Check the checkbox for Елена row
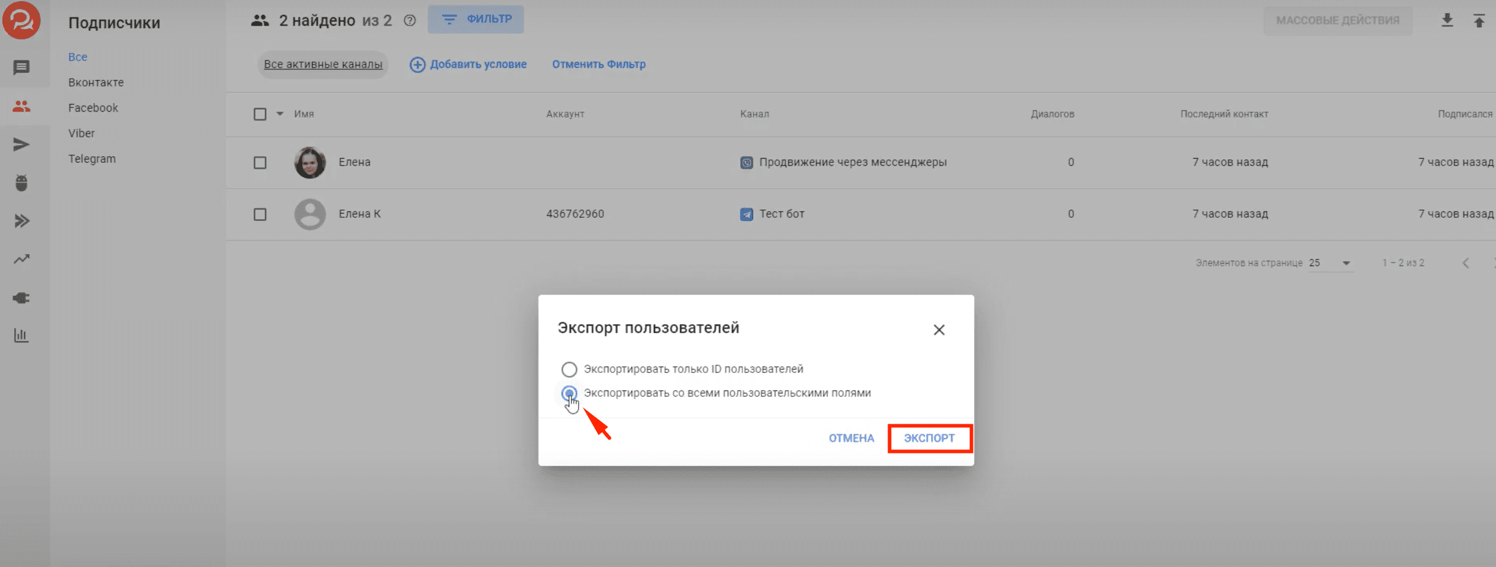 [x=260, y=162]
